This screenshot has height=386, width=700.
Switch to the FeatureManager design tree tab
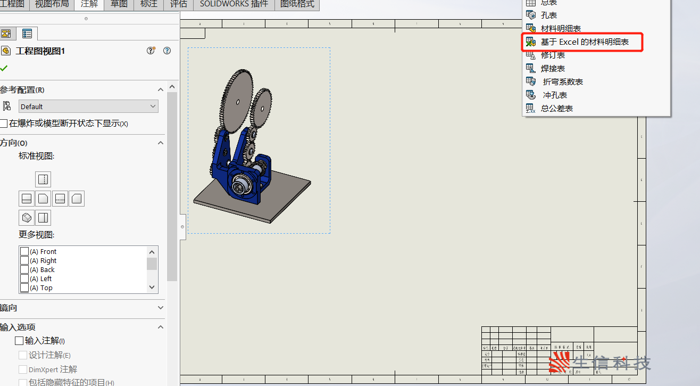[x=6, y=34]
